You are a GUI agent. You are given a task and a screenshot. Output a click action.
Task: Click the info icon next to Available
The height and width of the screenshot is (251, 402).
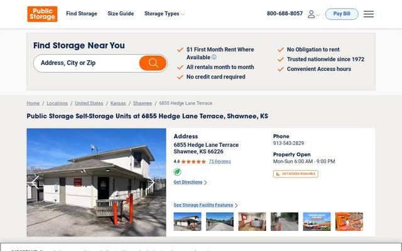tap(214, 57)
